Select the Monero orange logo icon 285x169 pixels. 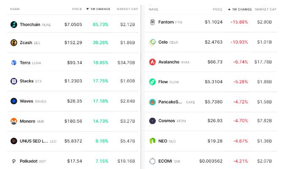14,121
